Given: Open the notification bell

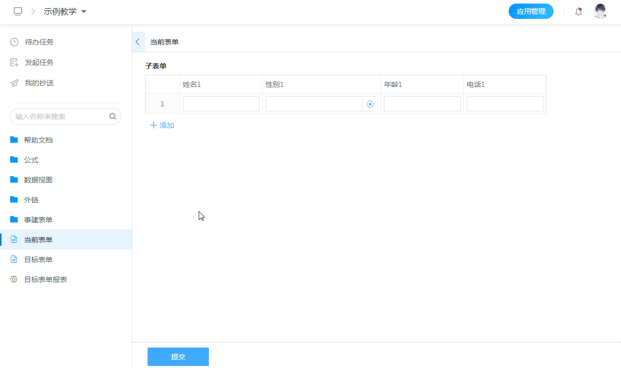Looking at the screenshot, I should pos(579,11).
